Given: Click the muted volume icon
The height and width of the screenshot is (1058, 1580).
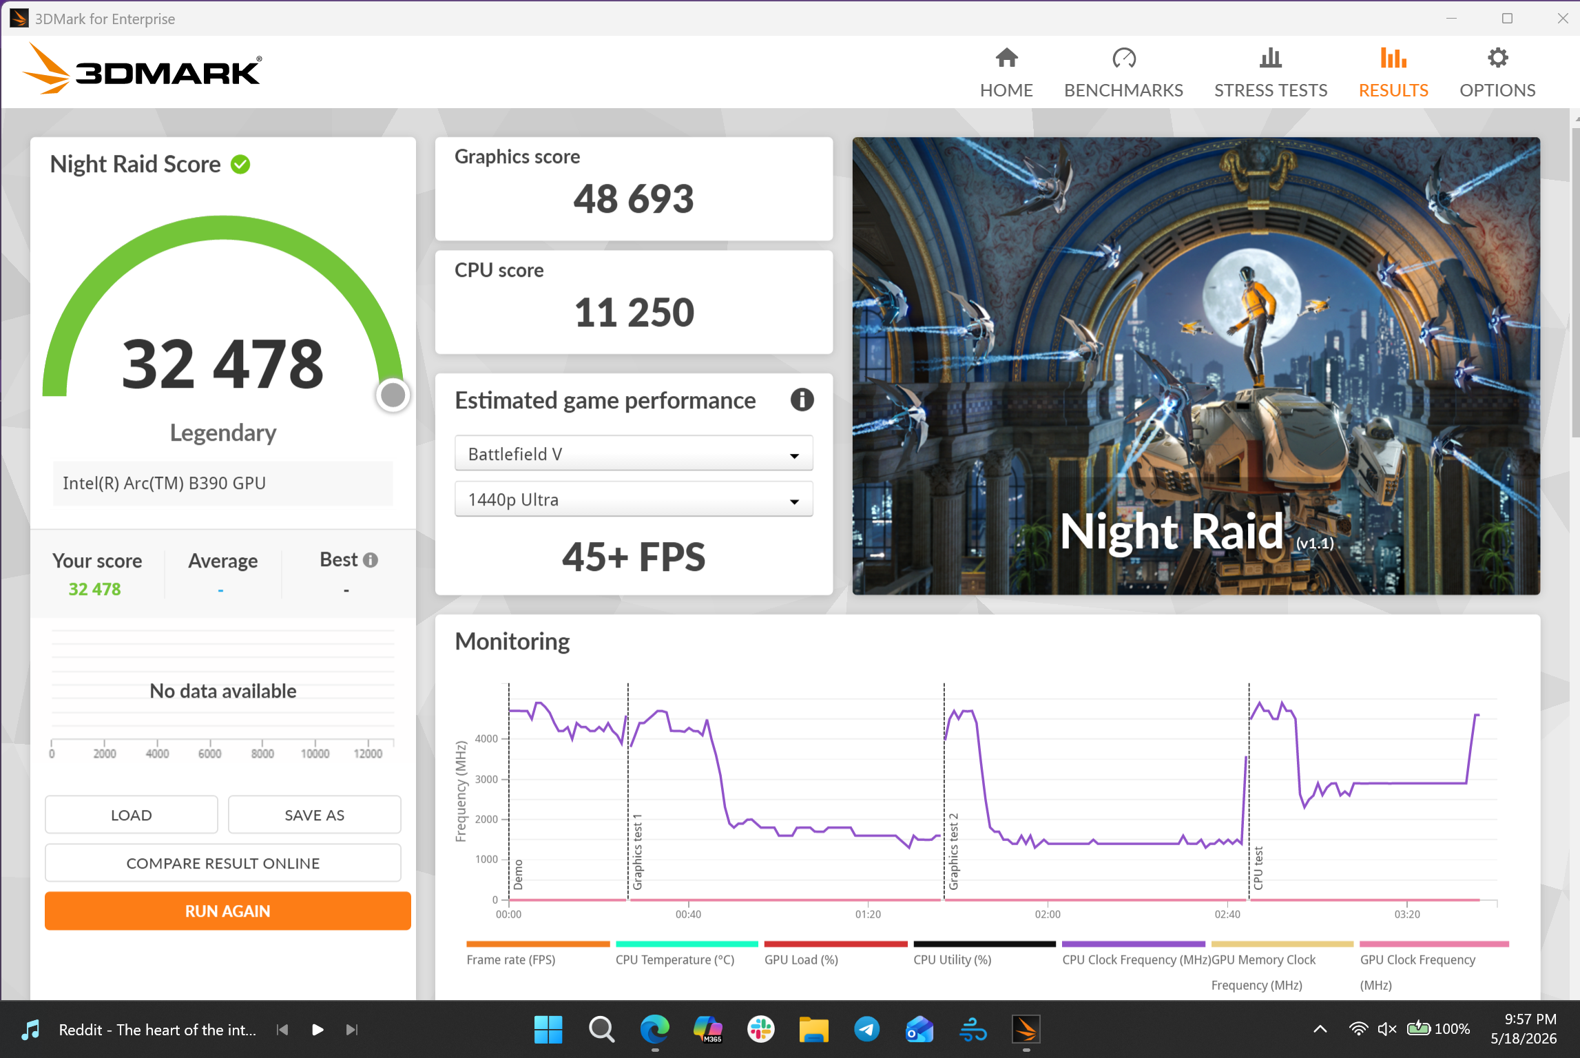Looking at the screenshot, I should coord(1386,1029).
